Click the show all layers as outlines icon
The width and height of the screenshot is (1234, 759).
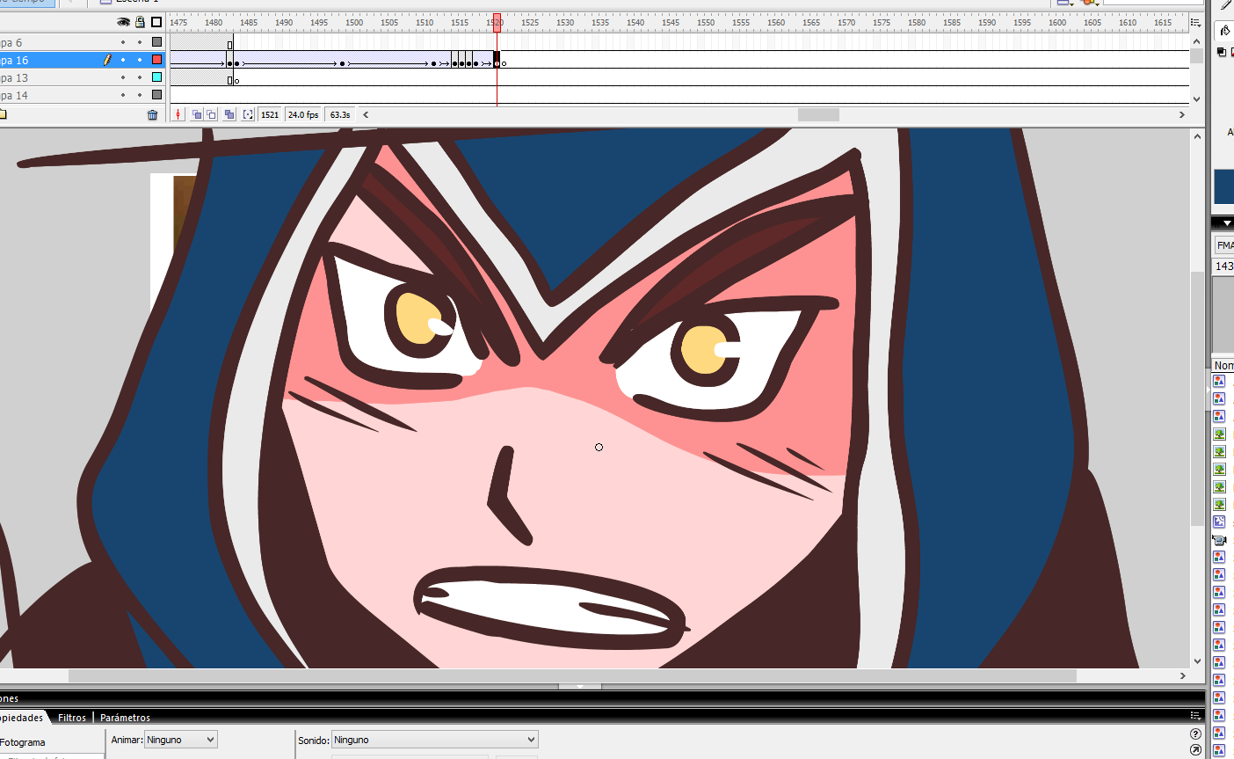coord(156,22)
